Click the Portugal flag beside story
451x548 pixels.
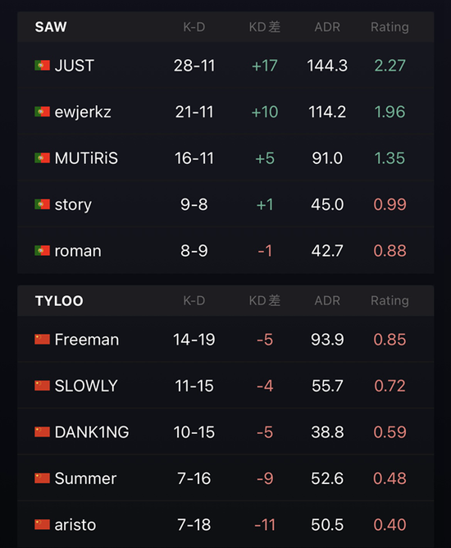coord(42,204)
